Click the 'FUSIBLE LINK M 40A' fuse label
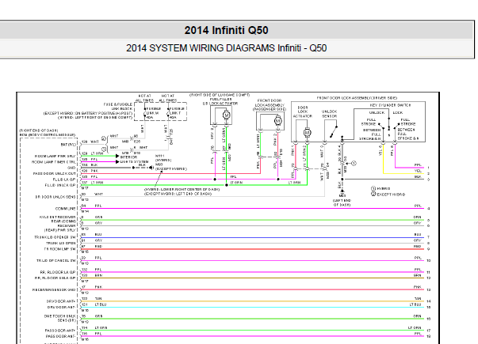Image resolution: width=478 pixels, height=344 pixels. [152, 113]
